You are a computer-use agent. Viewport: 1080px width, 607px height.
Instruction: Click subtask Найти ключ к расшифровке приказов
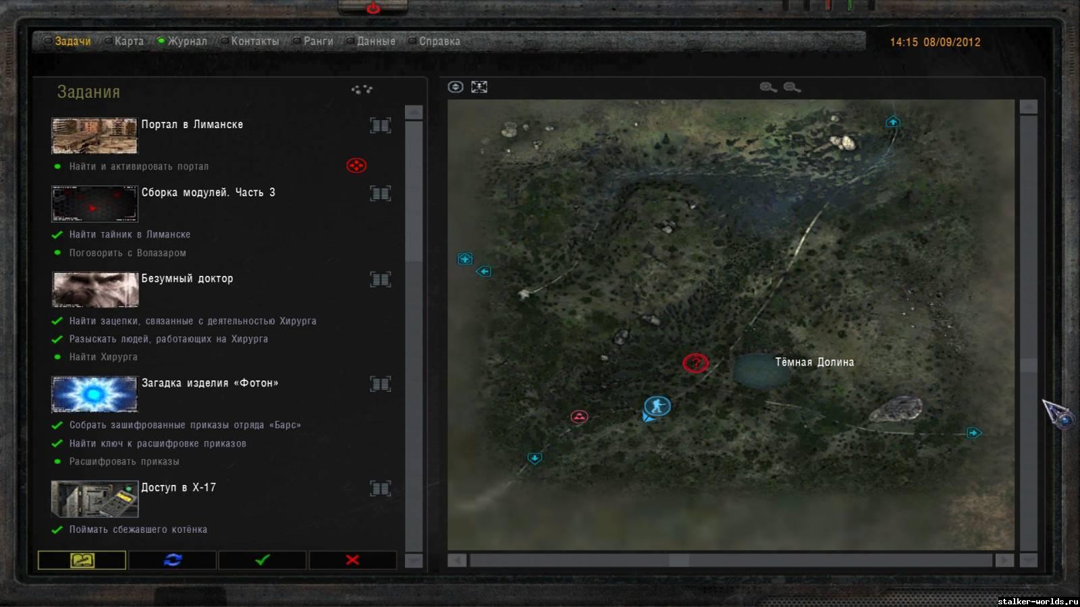(158, 443)
